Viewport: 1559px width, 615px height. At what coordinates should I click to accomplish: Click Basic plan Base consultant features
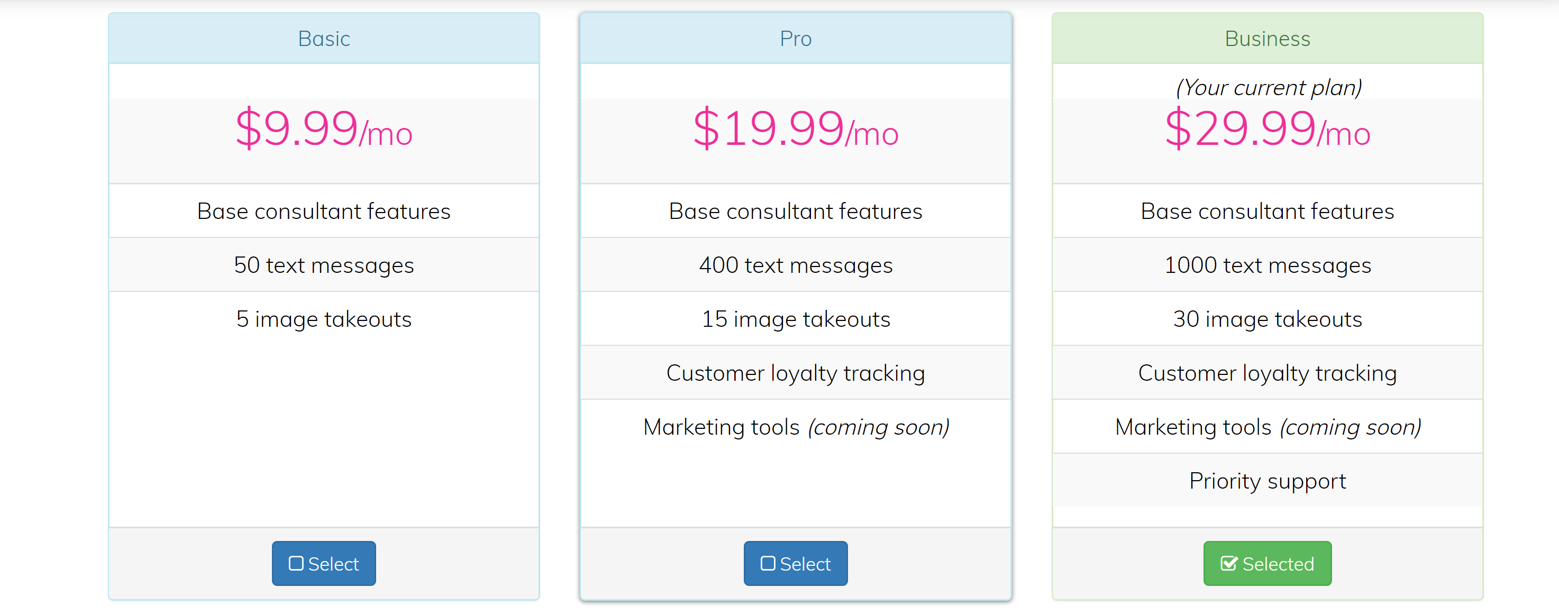coord(323,211)
